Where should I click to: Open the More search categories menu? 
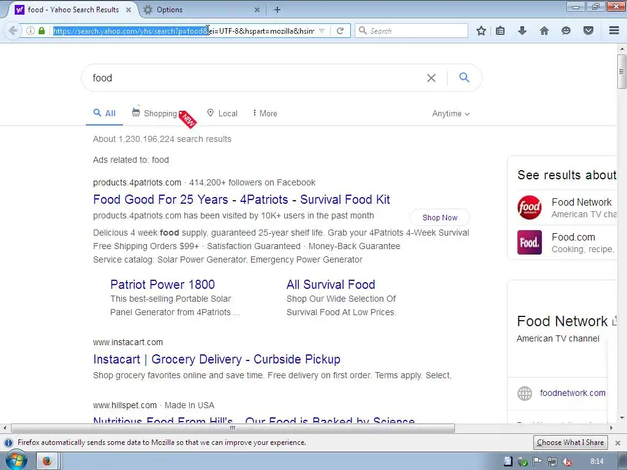pyautogui.click(x=265, y=113)
